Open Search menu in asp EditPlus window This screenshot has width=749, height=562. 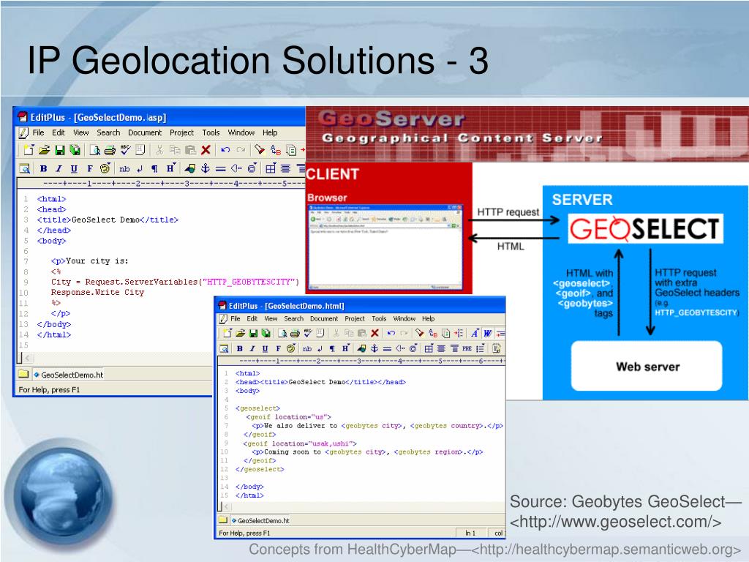point(108,132)
